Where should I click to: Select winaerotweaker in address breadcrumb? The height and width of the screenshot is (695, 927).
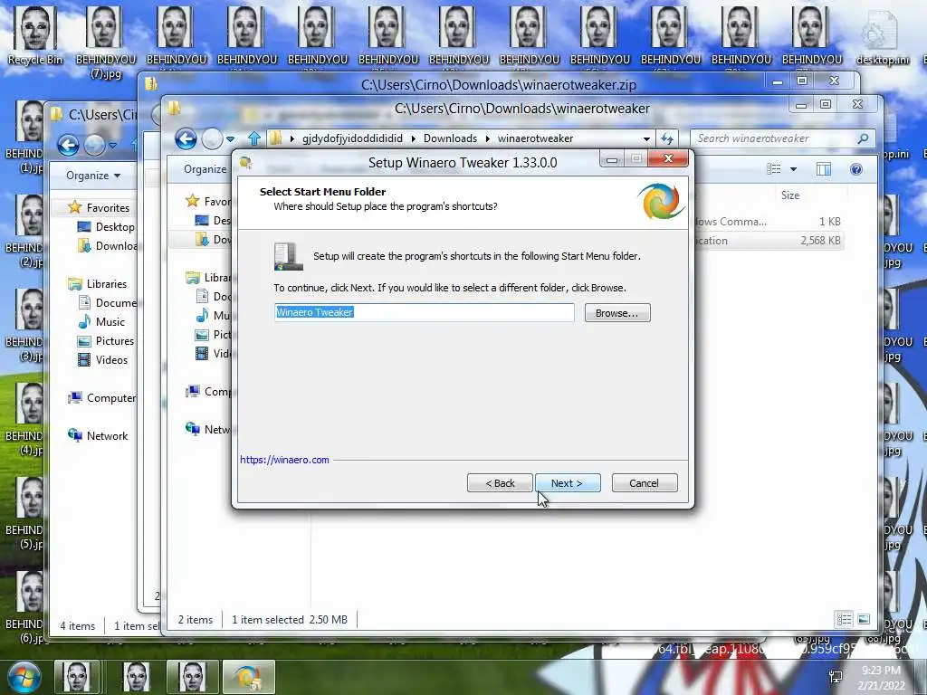(x=535, y=138)
